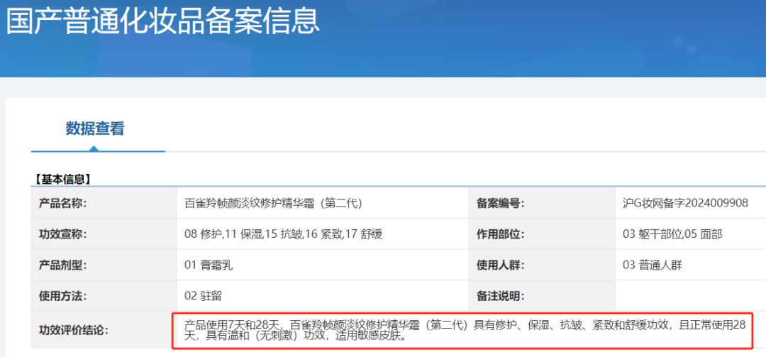This screenshot has height=357, width=766.
Task: Select value 03 躯干部位,05 面部
Action: (672, 234)
